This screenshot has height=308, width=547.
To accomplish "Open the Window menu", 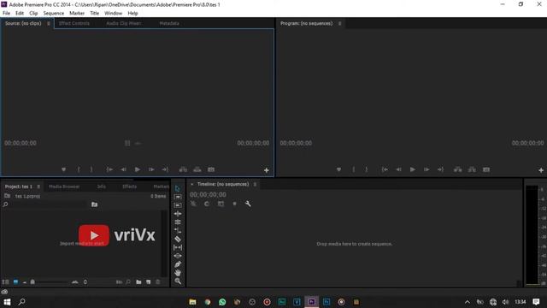I will [x=114, y=13].
